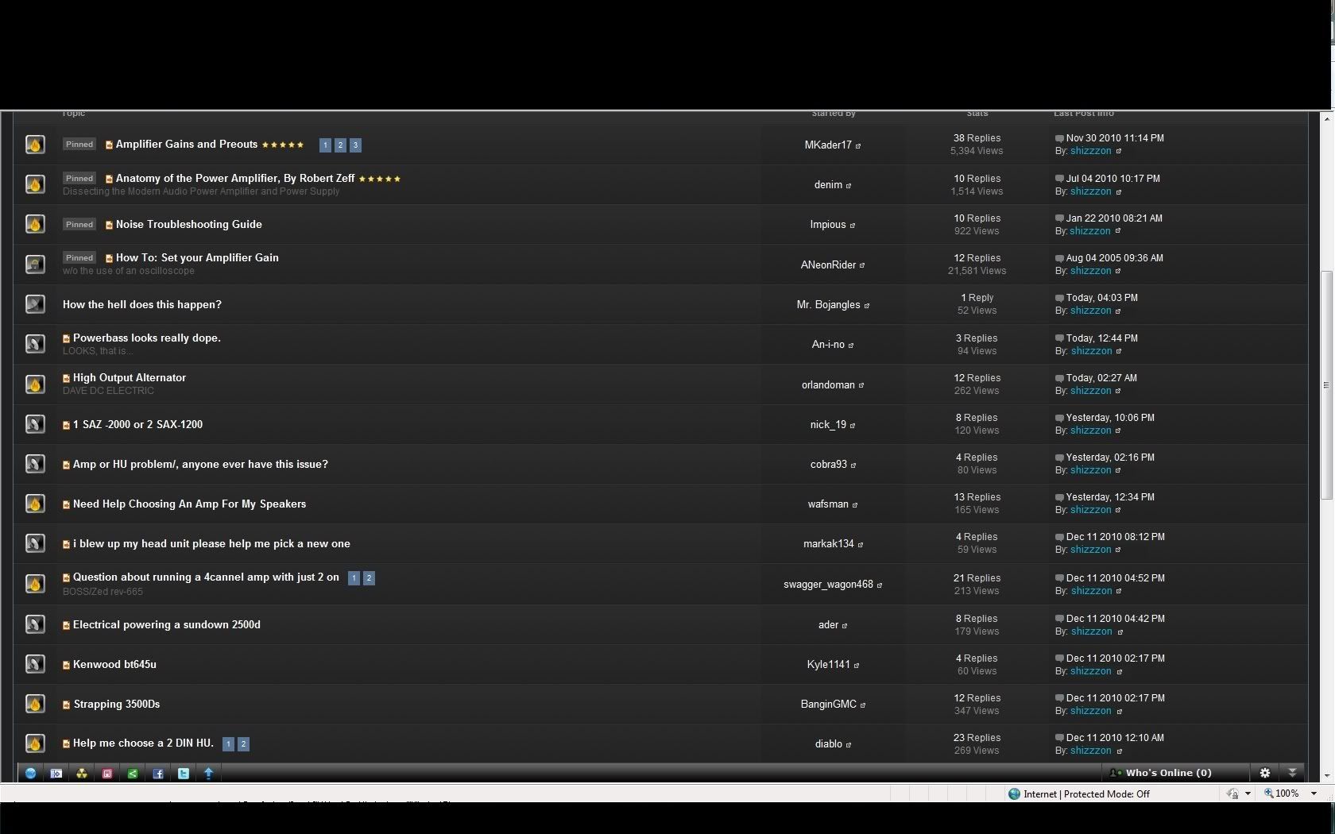Image resolution: width=1335 pixels, height=834 pixels.
Task: Click the green share icon in bottom toolbar
Action: click(x=132, y=773)
